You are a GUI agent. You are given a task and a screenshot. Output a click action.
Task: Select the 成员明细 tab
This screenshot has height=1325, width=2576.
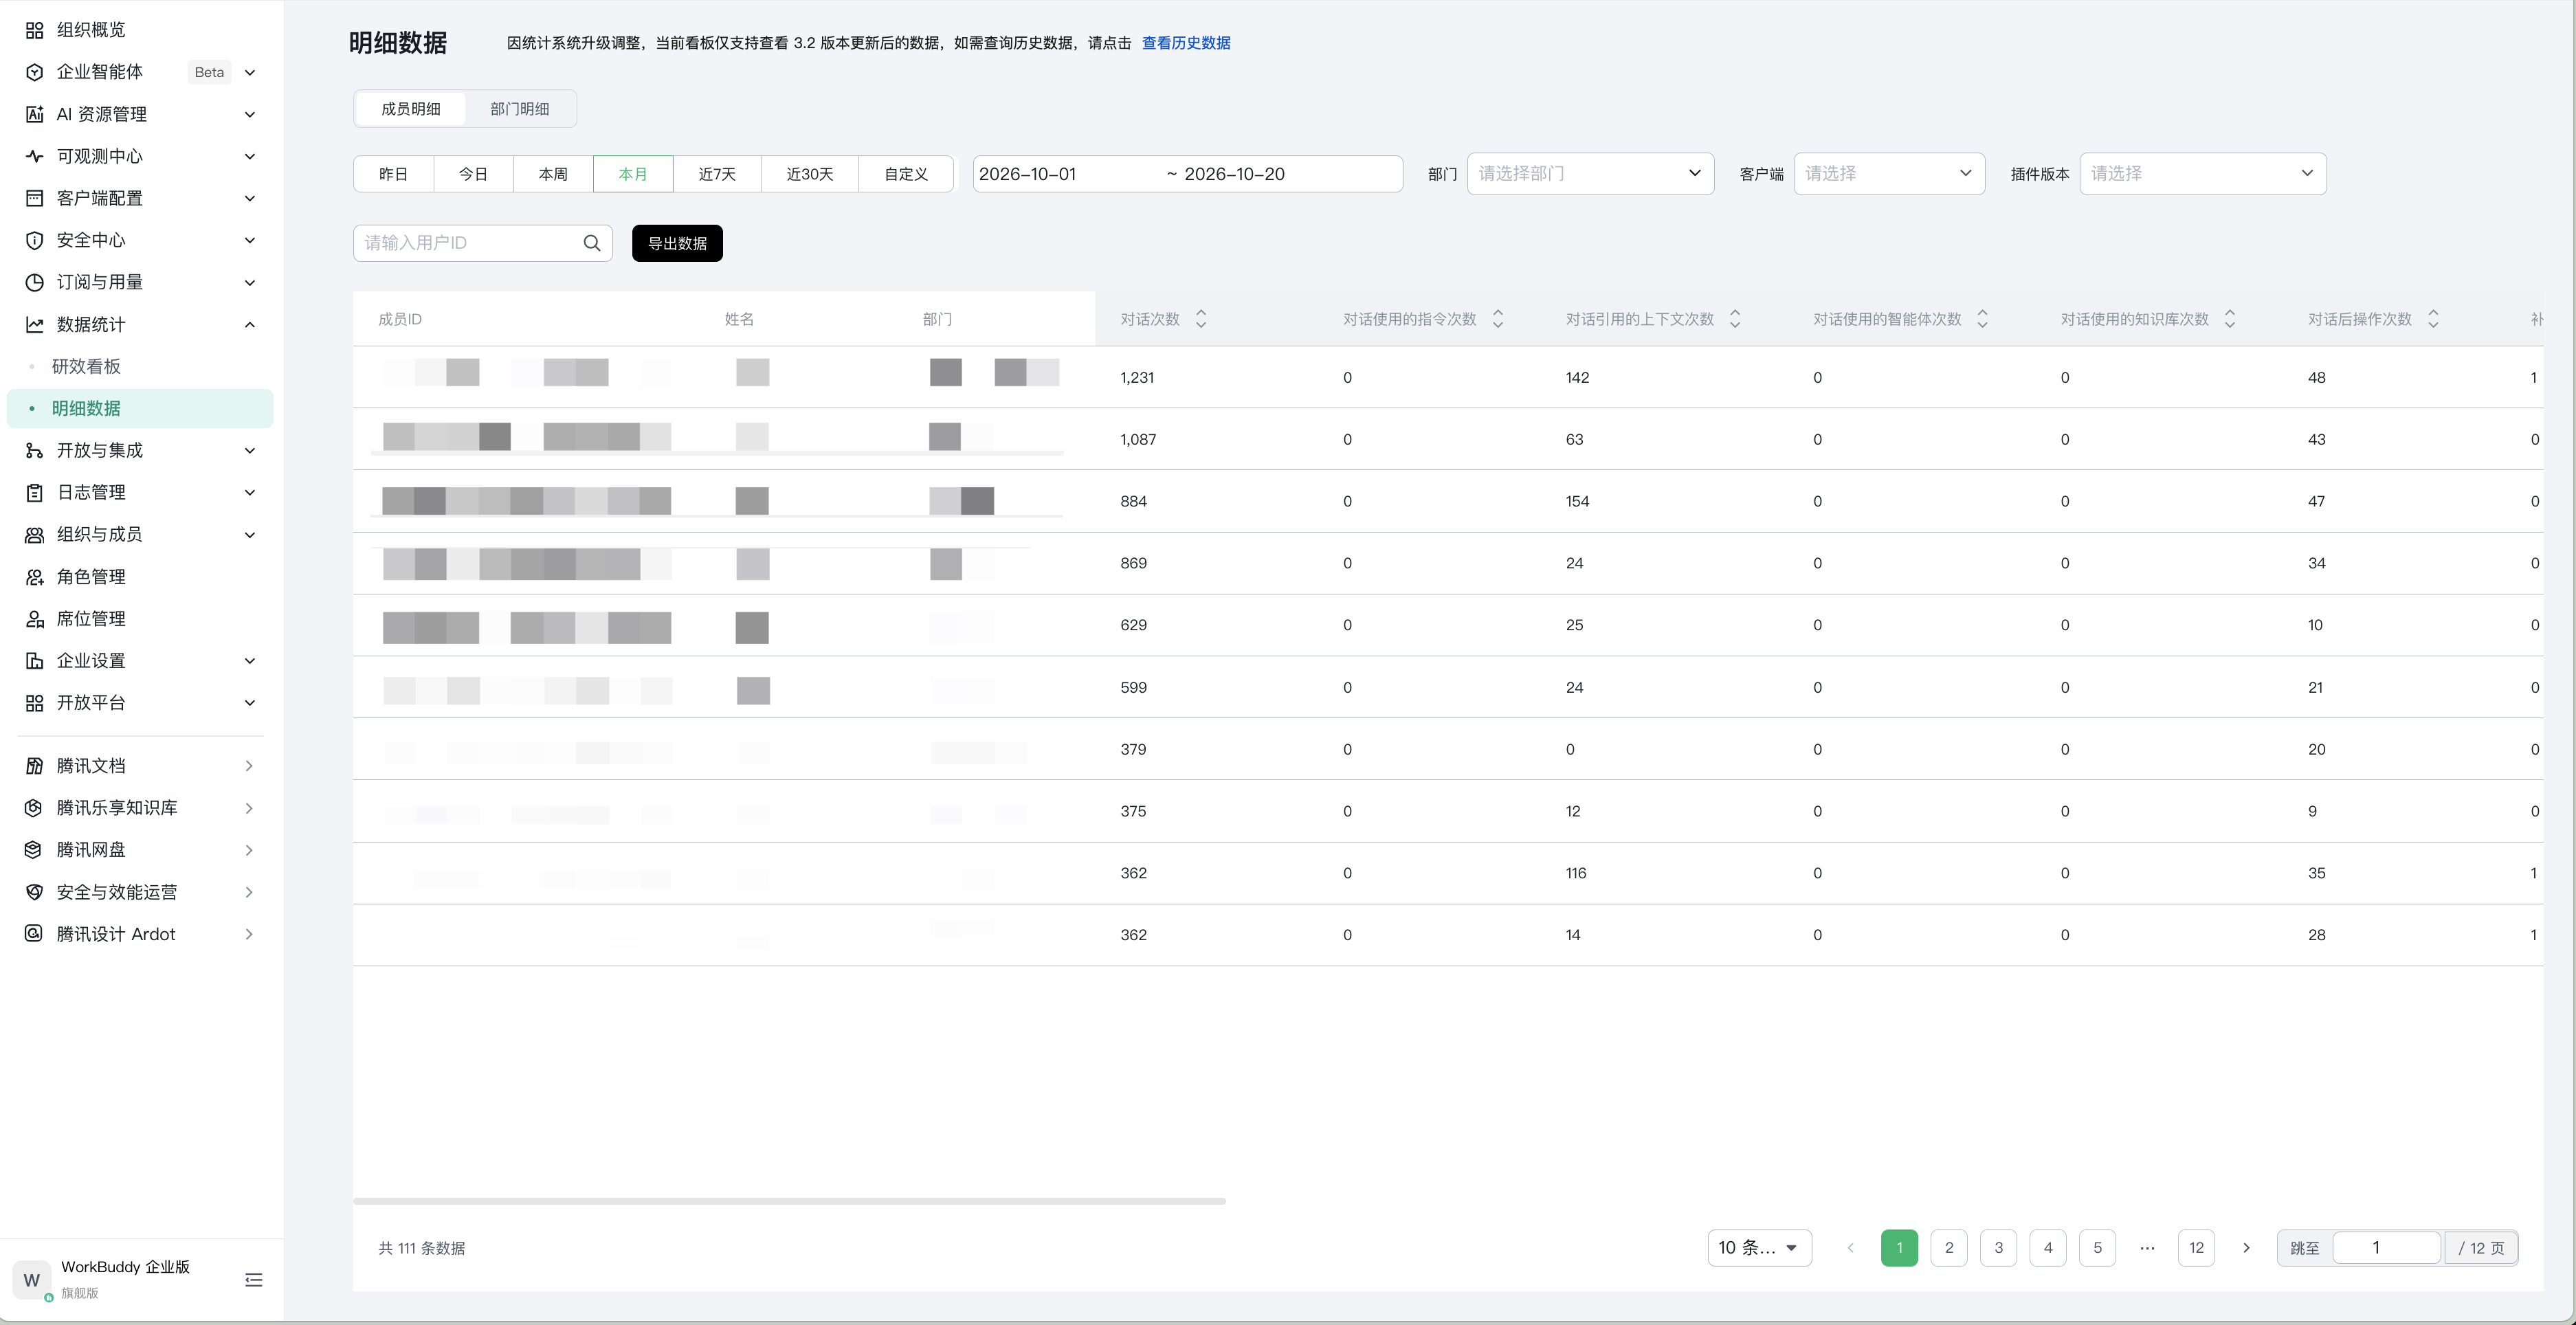click(411, 109)
